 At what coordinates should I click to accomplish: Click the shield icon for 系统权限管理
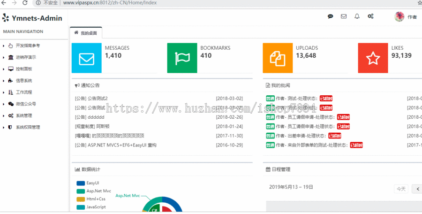coord(10,127)
